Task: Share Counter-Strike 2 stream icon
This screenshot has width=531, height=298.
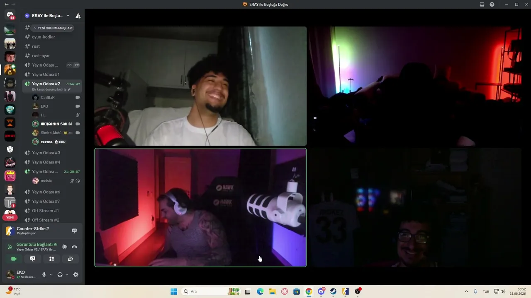Action: (x=75, y=231)
